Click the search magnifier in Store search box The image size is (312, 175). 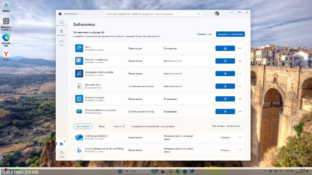point(199,14)
